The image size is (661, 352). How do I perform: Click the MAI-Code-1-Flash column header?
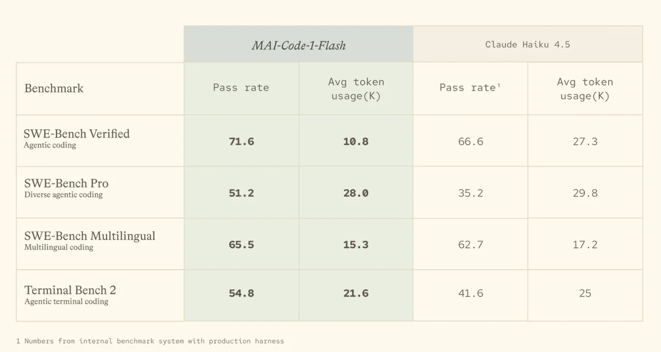point(299,44)
